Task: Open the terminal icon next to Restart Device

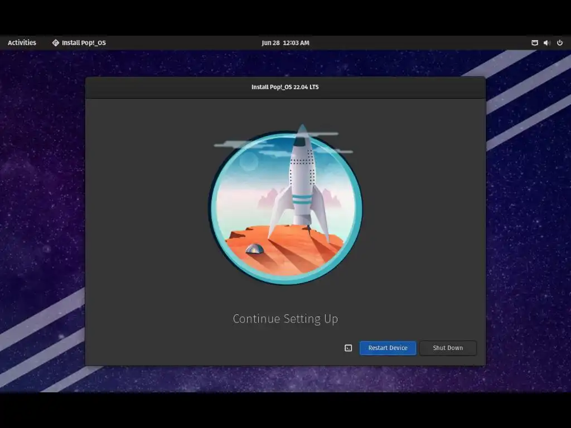Action: point(348,348)
